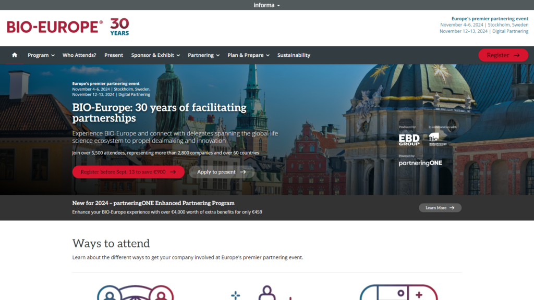Click the EBD Group logo
The width and height of the screenshot is (534, 300).
[409, 140]
